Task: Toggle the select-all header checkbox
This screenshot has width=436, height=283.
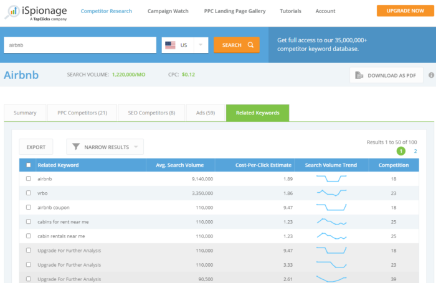Action: click(x=29, y=165)
